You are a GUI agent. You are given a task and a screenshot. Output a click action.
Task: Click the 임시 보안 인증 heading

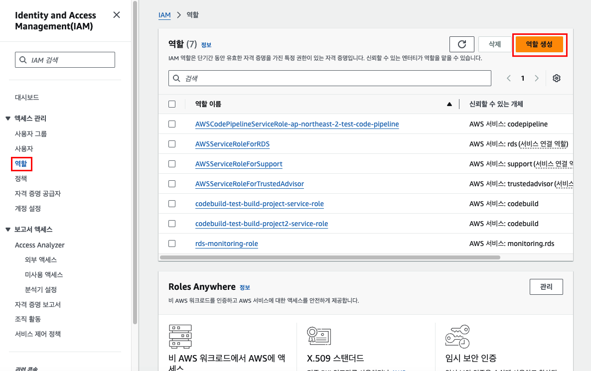pyautogui.click(x=471, y=358)
